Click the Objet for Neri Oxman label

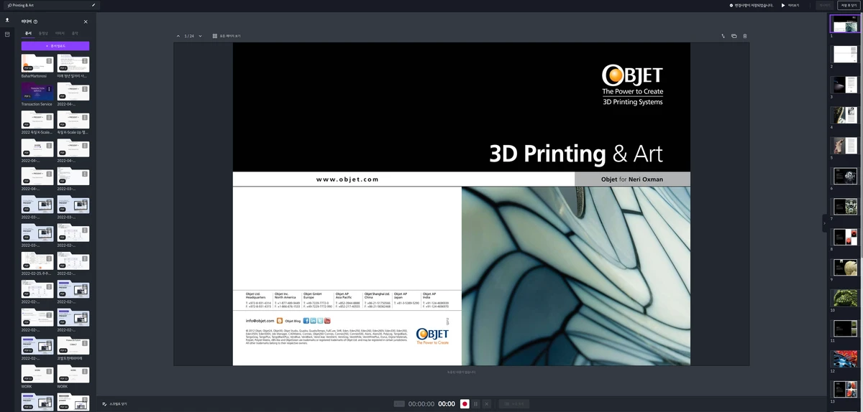632,179
